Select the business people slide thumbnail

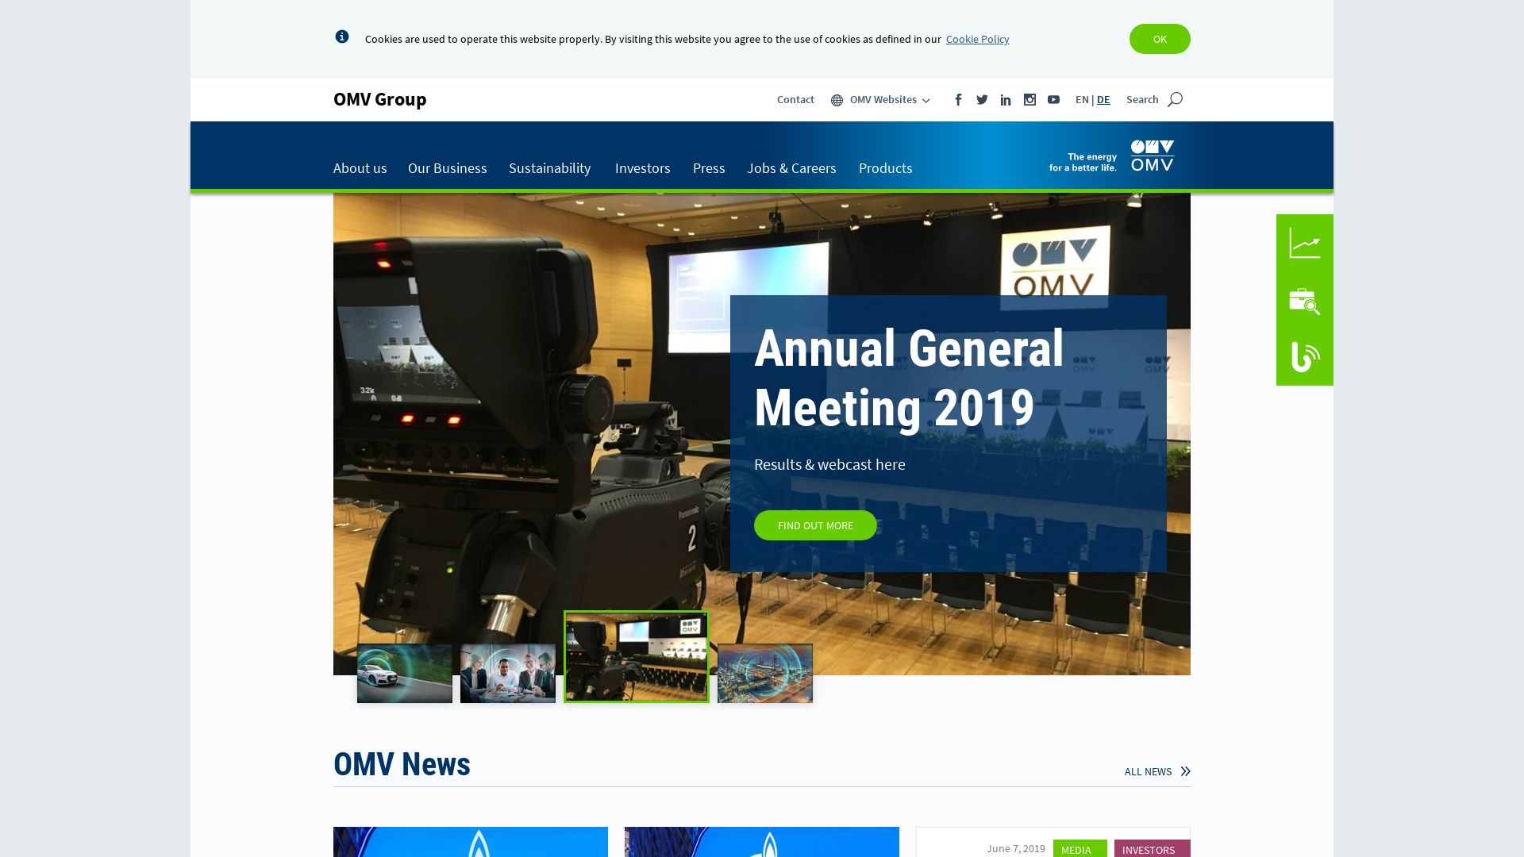[508, 673]
